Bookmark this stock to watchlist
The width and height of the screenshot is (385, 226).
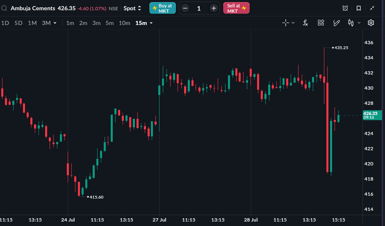358,8
